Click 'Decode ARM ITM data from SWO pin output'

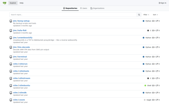(x=31, y=49)
